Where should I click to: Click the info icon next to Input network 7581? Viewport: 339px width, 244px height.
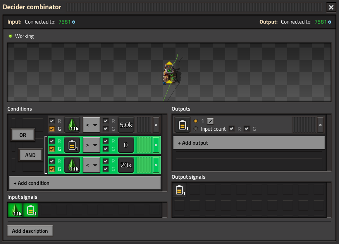pyautogui.click(x=74, y=22)
